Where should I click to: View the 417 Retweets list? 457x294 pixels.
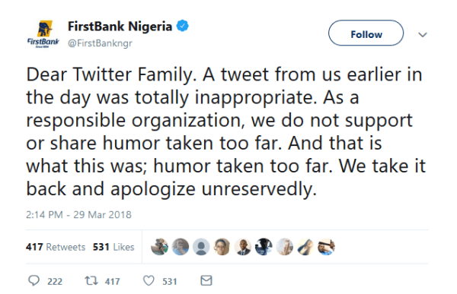coord(56,247)
